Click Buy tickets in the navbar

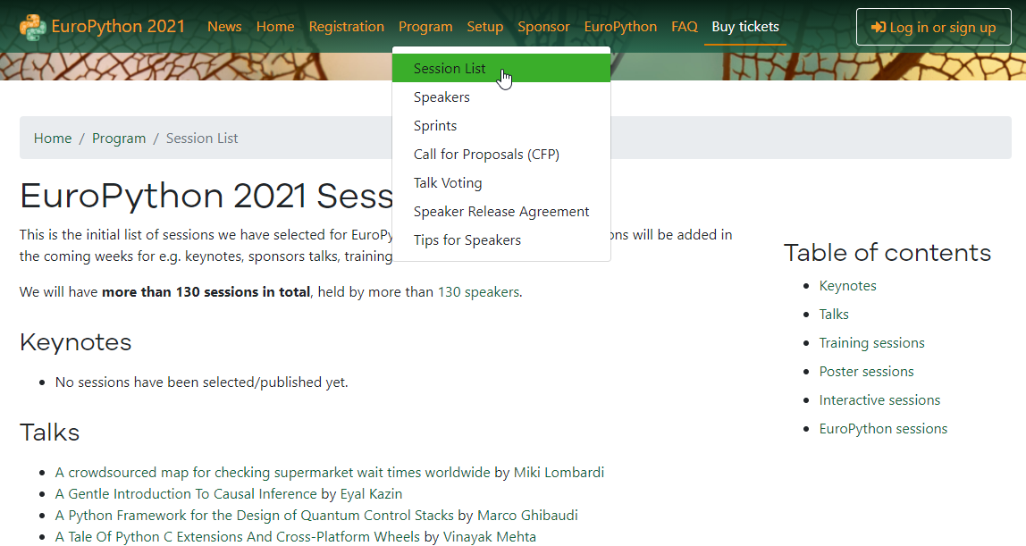pos(745,27)
